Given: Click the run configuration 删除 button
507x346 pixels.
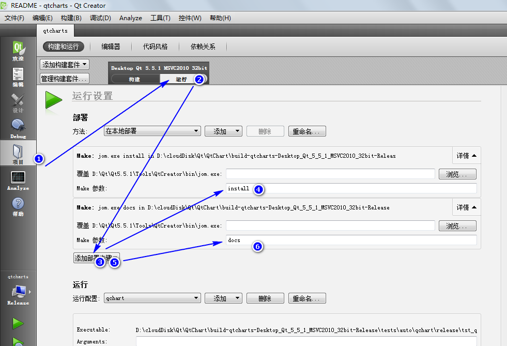Looking at the screenshot, I should (x=265, y=298).
